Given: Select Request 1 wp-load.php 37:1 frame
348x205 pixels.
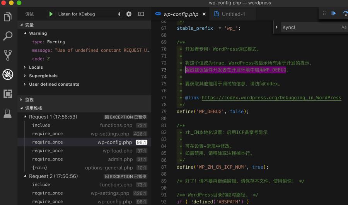Looking at the screenshot, I should click(x=84, y=151).
